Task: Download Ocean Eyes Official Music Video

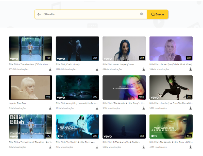Action: 191,69
